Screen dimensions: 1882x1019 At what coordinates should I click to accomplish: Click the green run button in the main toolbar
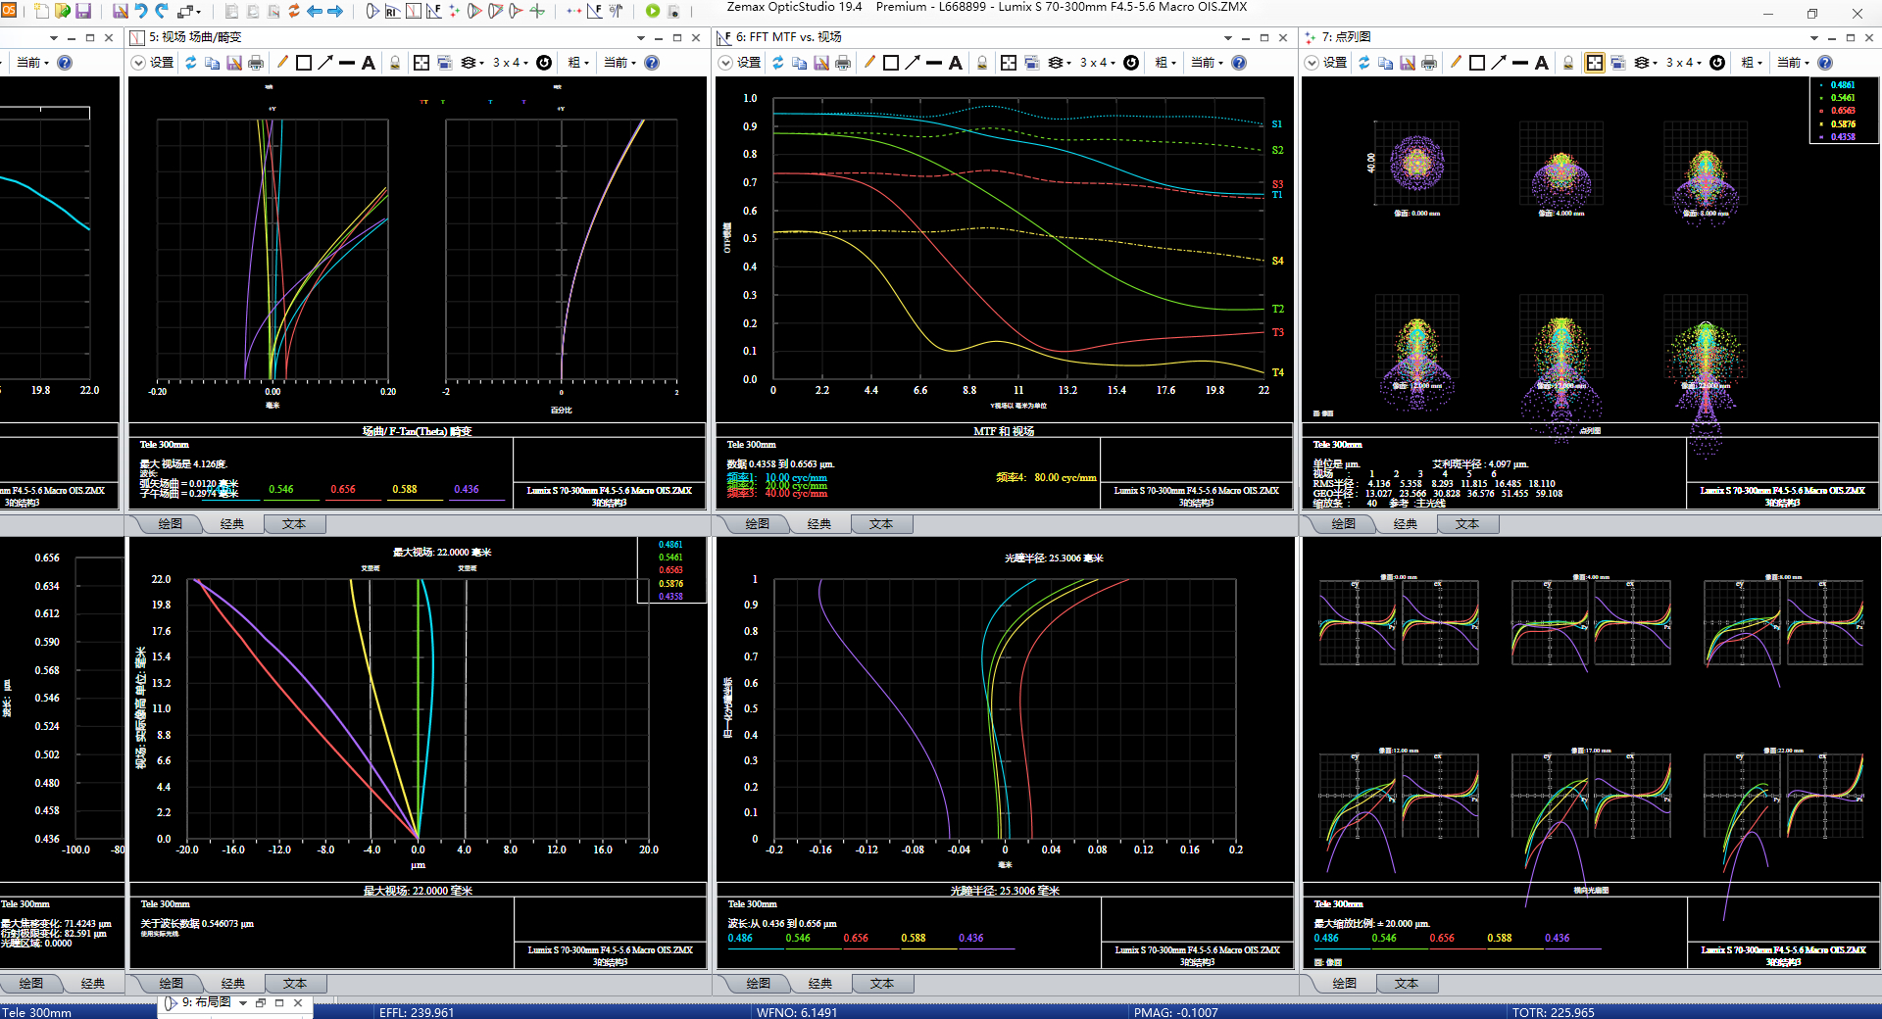pyautogui.click(x=653, y=11)
